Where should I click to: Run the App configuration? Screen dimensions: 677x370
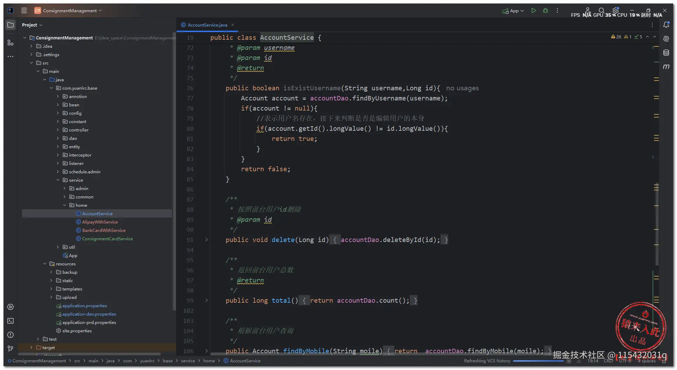tap(533, 10)
